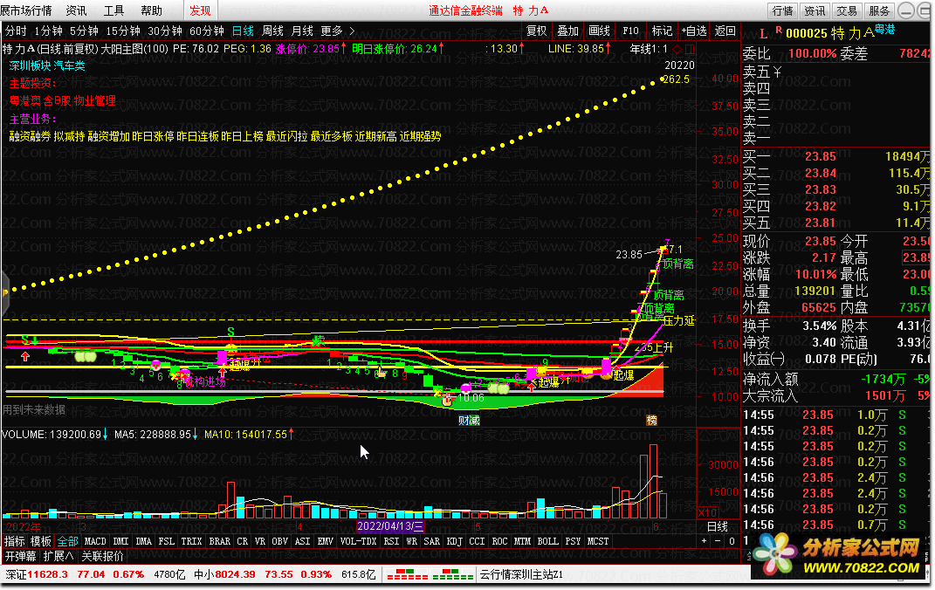
Task: Click the 模板 tab at bottom
Action: [40, 541]
